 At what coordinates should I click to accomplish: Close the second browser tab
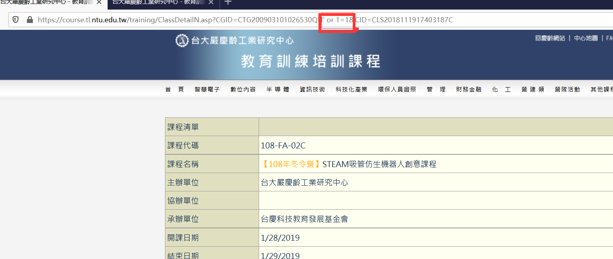coord(211,2)
